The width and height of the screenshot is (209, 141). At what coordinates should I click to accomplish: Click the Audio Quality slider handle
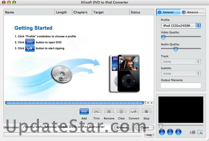(x=176, y=49)
